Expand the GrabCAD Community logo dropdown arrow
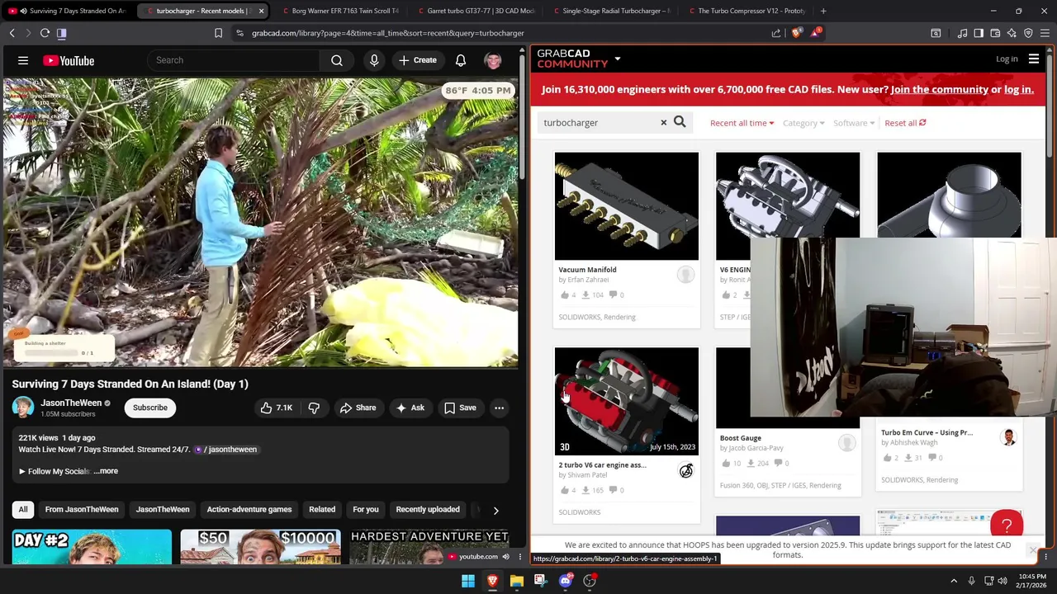This screenshot has width=1057, height=594. pyautogui.click(x=617, y=59)
